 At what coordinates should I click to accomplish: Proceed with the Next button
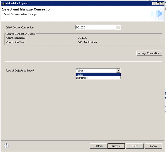pyautogui.click(x=116, y=146)
